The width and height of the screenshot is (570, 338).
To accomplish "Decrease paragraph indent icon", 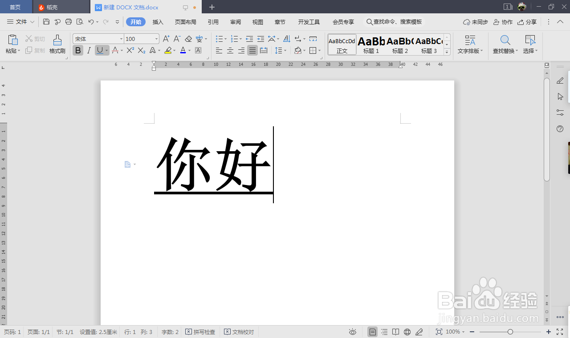I will point(249,39).
